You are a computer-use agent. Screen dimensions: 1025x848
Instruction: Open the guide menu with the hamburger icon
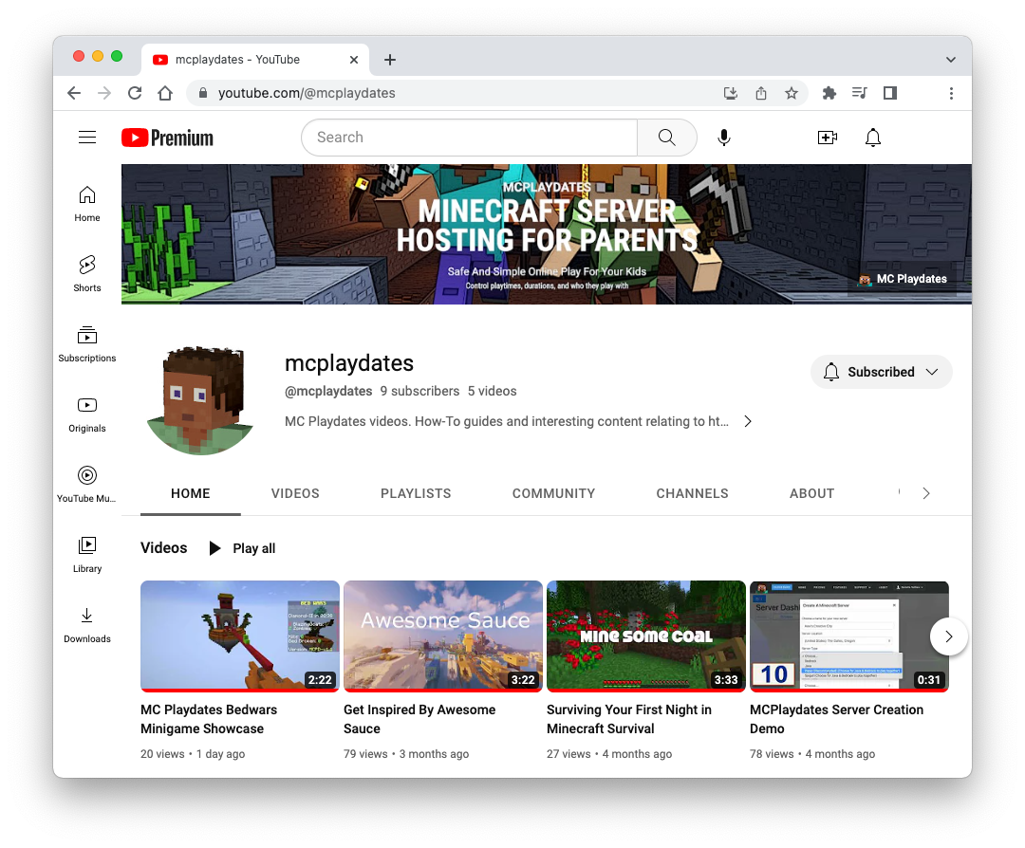[x=87, y=137]
